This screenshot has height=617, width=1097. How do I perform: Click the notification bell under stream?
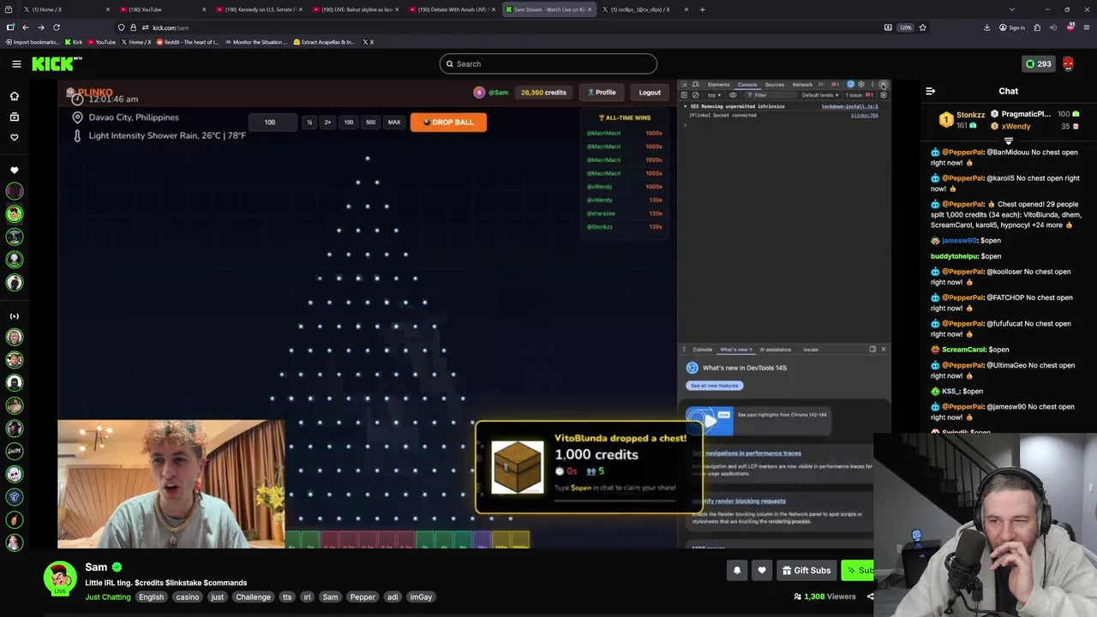pyautogui.click(x=737, y=570)
